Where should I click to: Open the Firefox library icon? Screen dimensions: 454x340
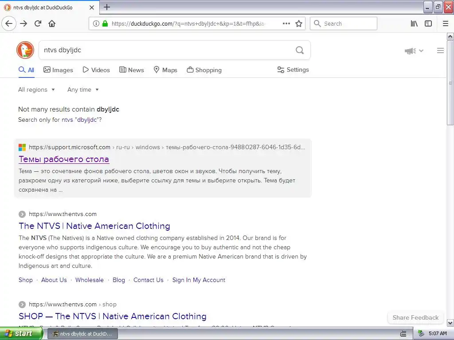click(x=414, y=23)
